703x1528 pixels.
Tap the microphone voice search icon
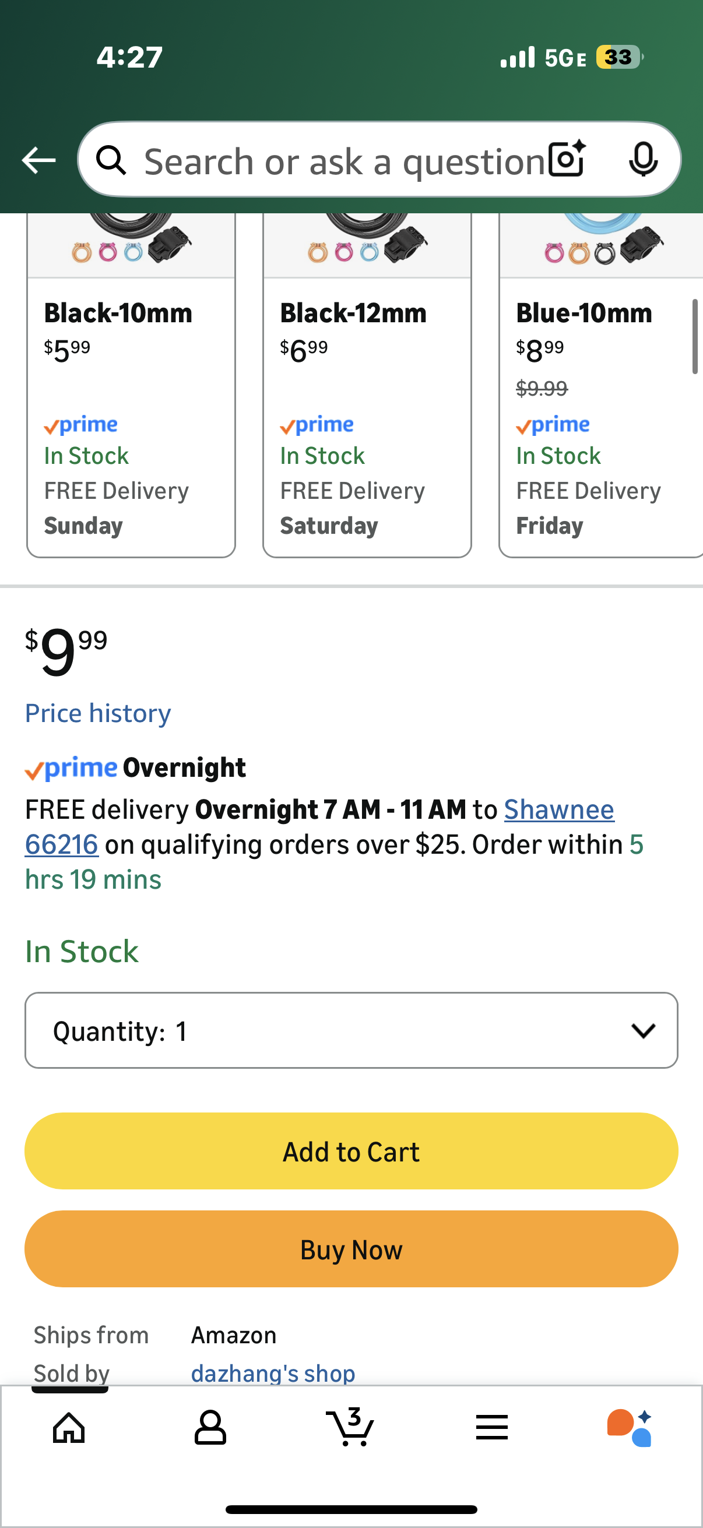point(642,159)
